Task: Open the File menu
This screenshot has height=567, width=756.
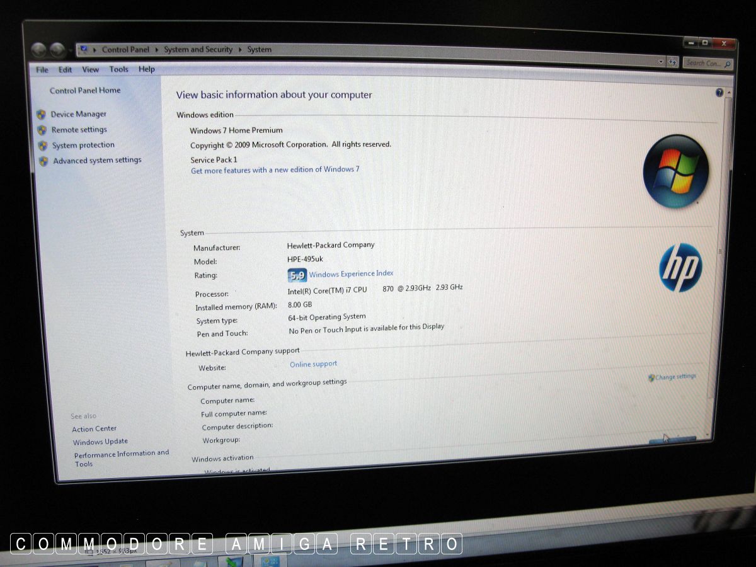Action: coord(42,70)
